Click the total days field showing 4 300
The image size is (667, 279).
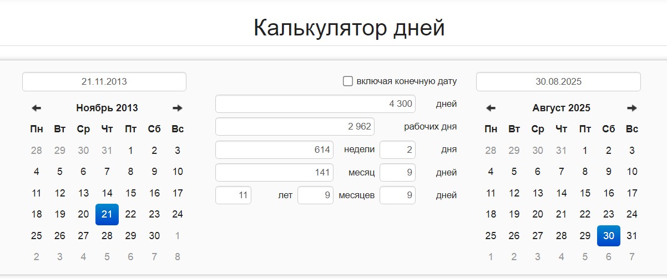point(315,104)
